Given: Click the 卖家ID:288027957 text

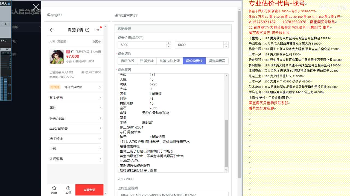Looking at the screenshot, I should (62, 77).
